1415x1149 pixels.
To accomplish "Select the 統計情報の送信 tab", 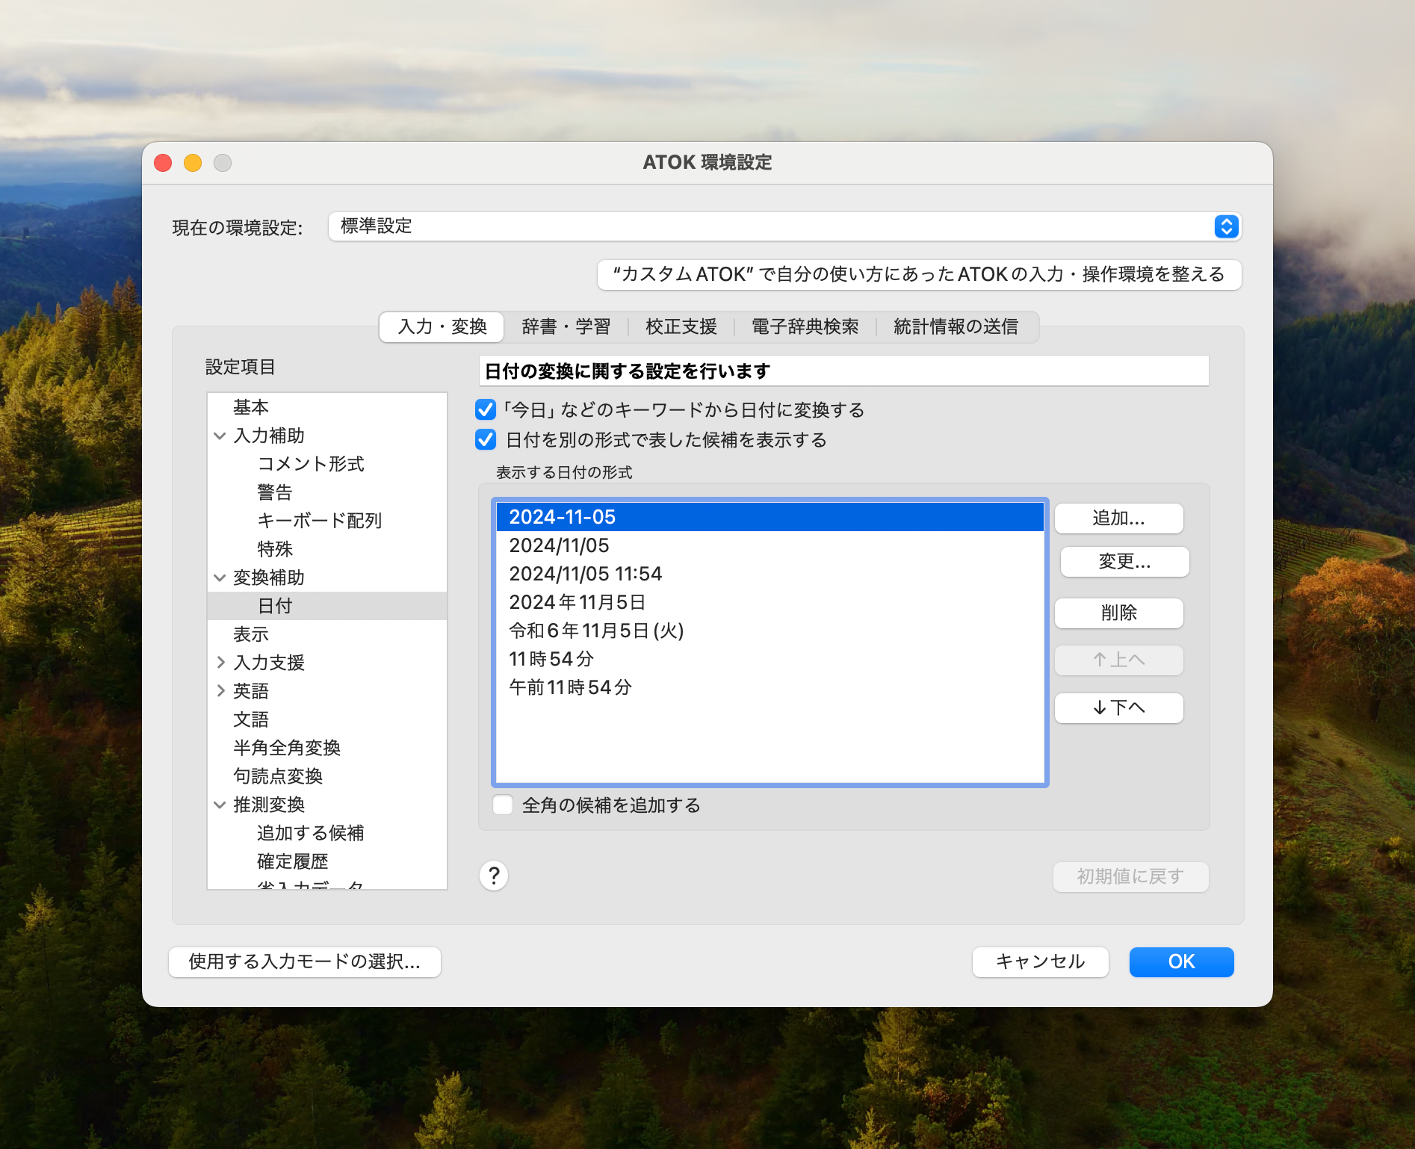I will coord(956,326).
